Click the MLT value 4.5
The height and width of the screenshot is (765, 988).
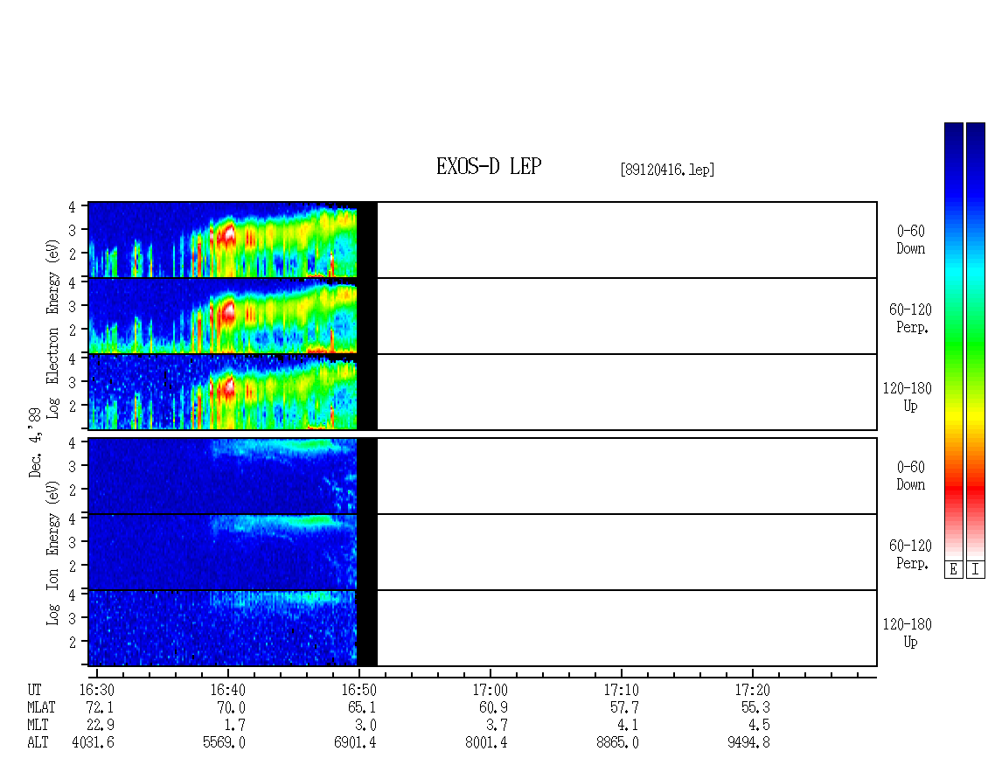(x=759, y=726)
